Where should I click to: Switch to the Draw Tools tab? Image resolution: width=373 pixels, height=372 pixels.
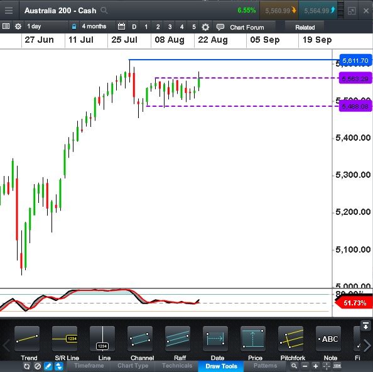click(x=221, y=366)
